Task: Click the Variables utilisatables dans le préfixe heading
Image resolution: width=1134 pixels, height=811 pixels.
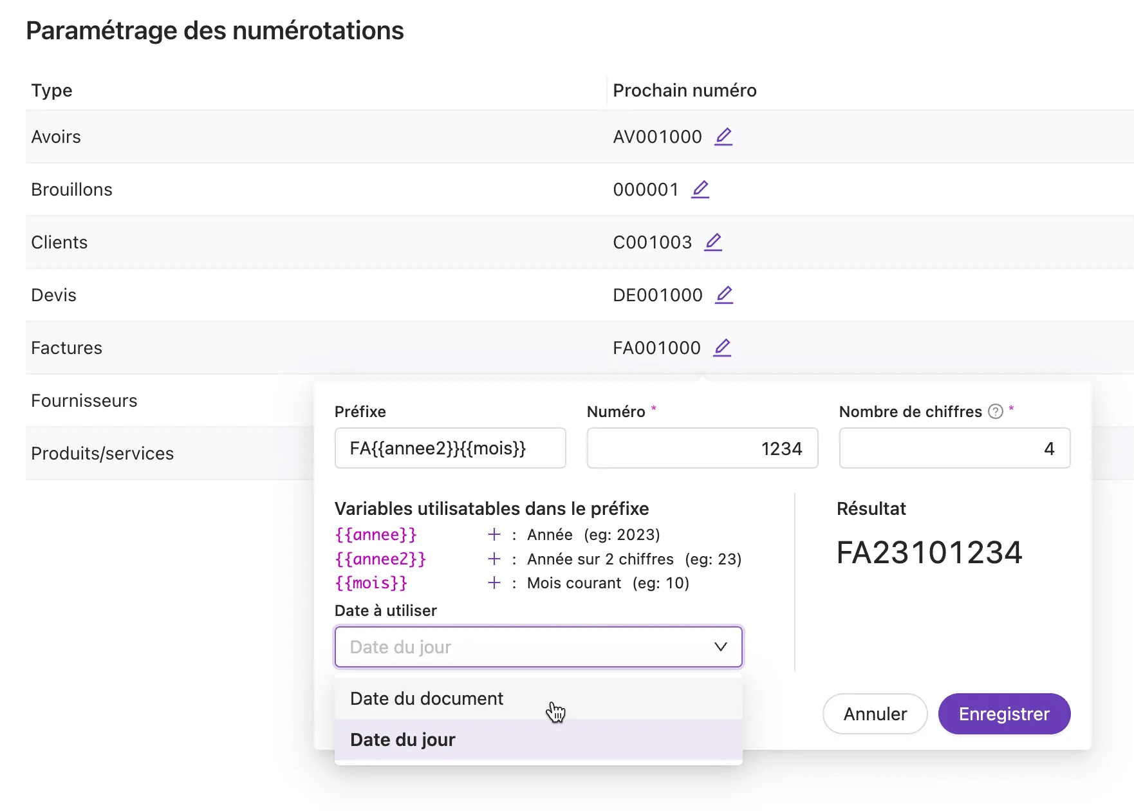Action: (492, 508)
